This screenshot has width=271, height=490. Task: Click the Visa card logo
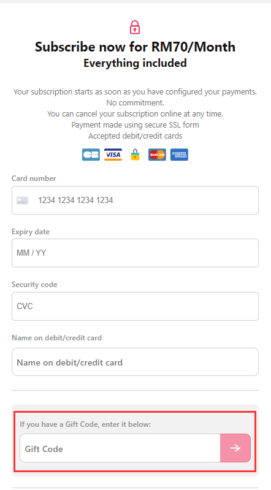(113, 155)
